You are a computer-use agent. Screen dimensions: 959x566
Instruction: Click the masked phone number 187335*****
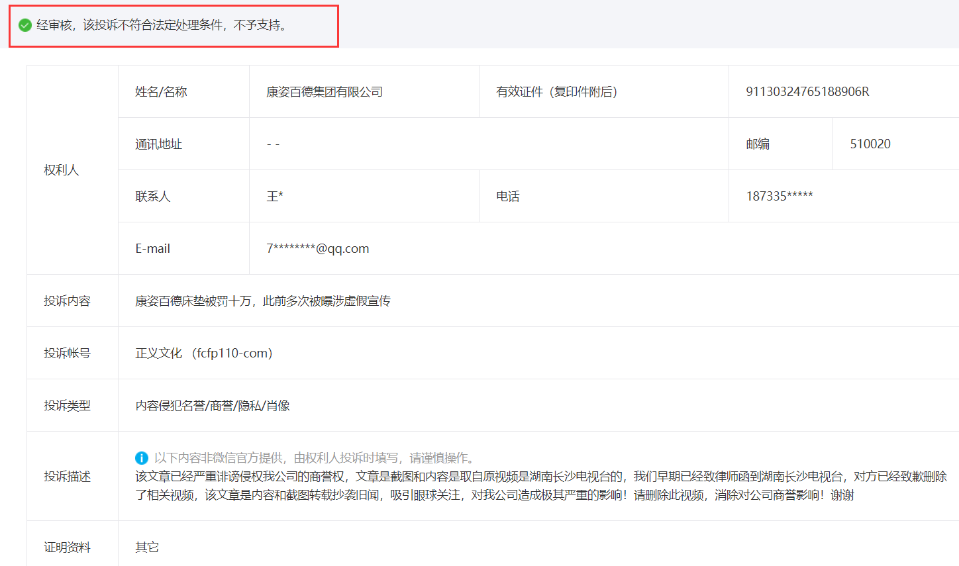780,197
